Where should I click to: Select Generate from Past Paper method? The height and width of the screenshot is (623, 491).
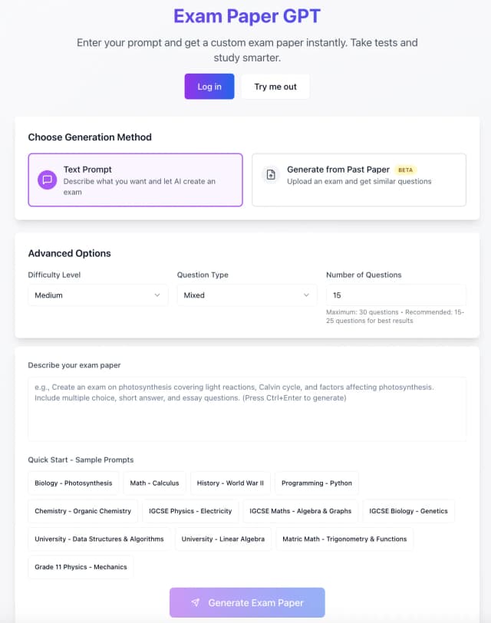tap(358, 180)
